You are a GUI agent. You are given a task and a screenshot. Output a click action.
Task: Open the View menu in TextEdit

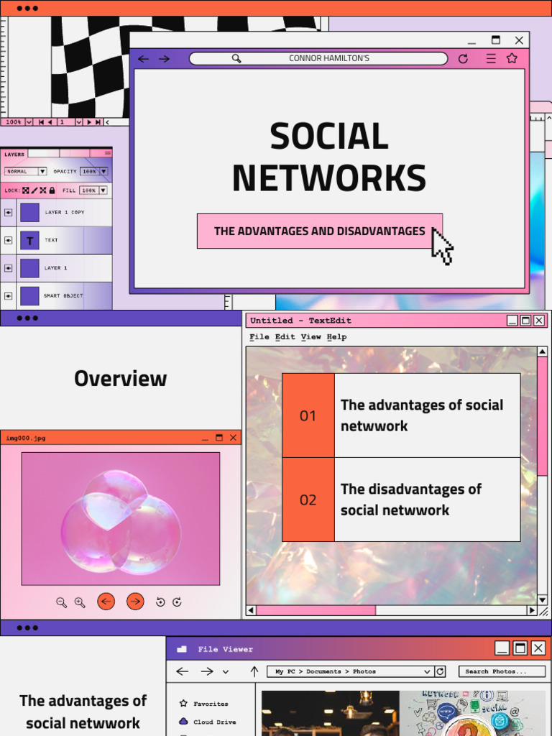(310, 336)
